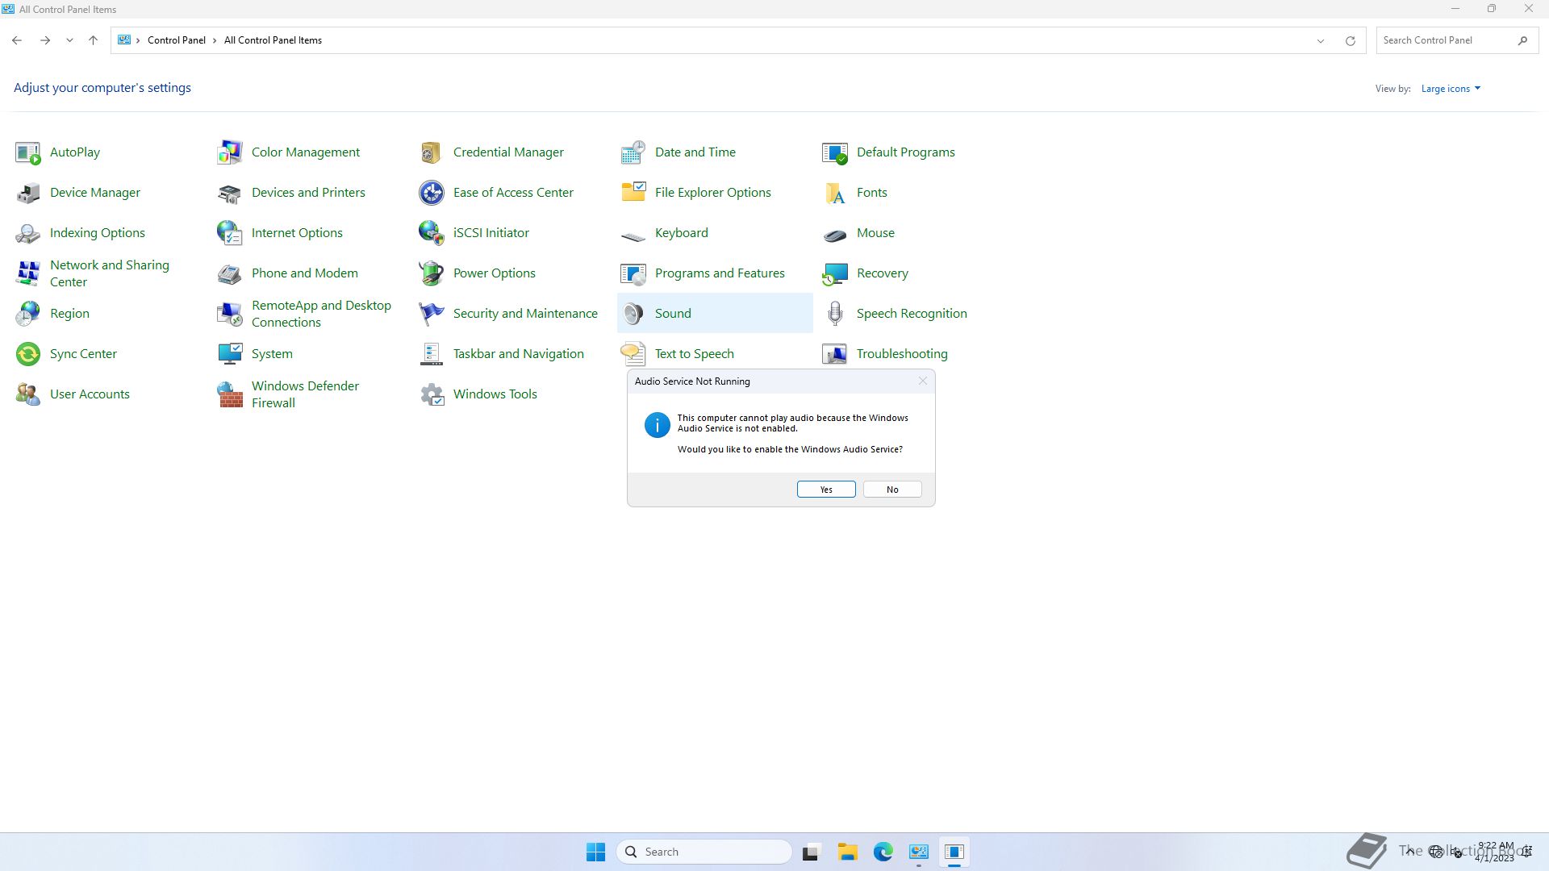The image size is (1549, 871).
Task: Open the Taskbar and Navigation link
Action: [x=518, y=354]
